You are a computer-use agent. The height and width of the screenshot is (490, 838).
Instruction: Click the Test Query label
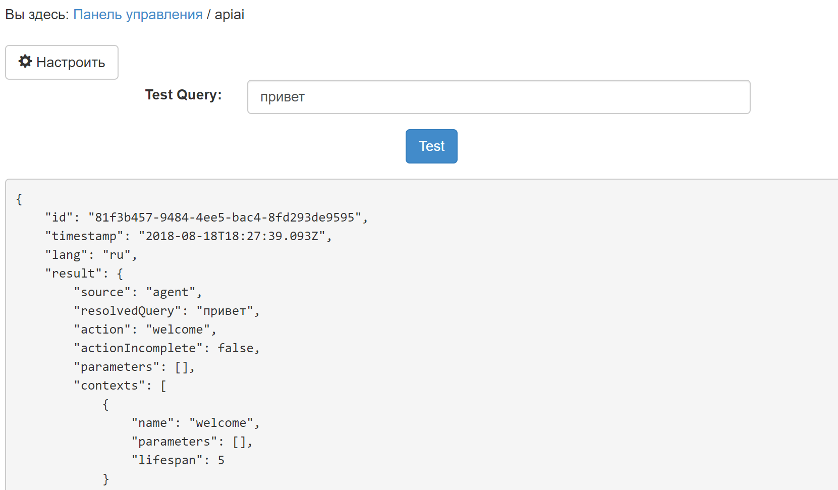(x=183, y=95)
